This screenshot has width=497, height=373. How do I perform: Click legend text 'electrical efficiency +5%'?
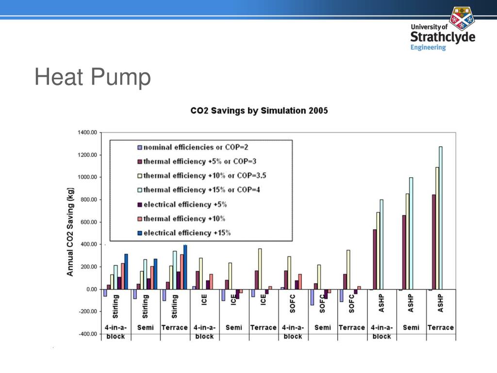[x=185, y=204]
